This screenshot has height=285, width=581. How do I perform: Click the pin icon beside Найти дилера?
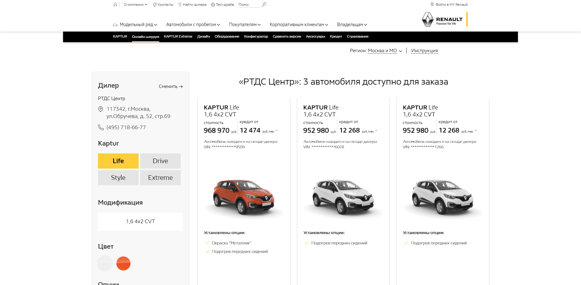point(180,5)
